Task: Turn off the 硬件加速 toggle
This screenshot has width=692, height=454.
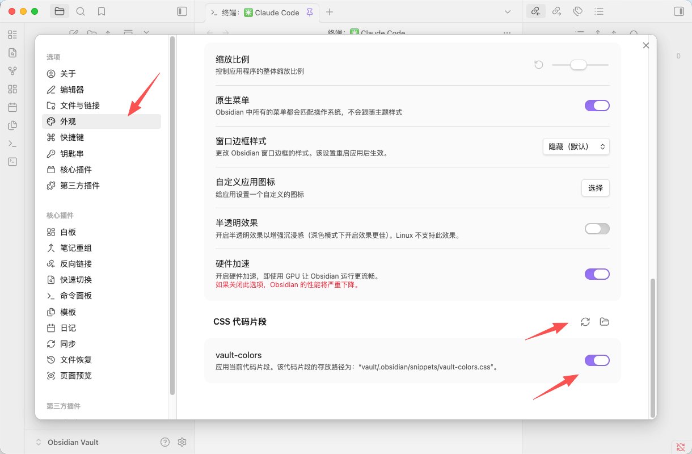Action: point(597,274)
